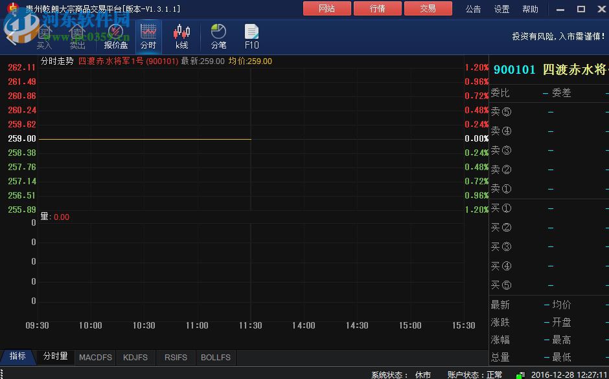Minimize the trading platform window

560,9
